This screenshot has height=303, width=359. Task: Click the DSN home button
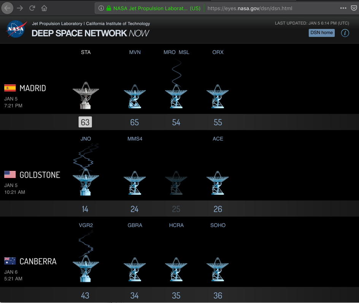(x=321, y=33)
